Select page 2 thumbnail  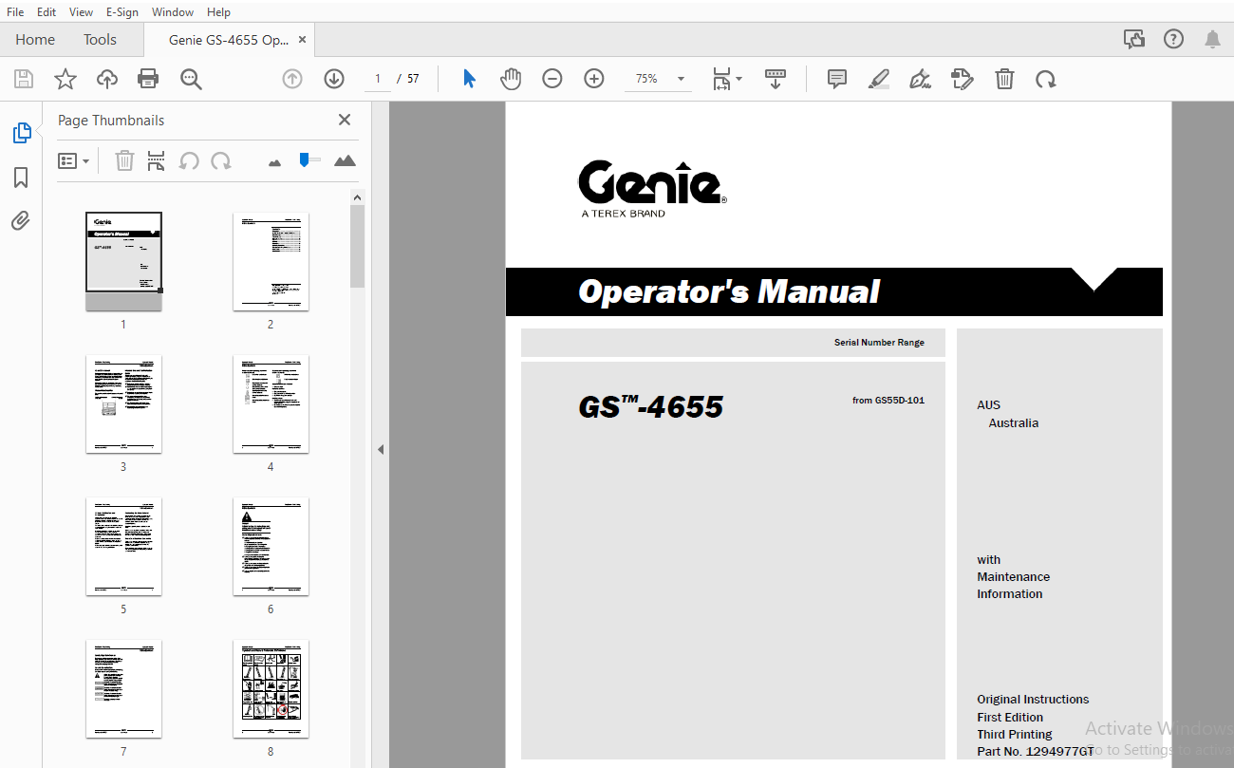point(271,261)
